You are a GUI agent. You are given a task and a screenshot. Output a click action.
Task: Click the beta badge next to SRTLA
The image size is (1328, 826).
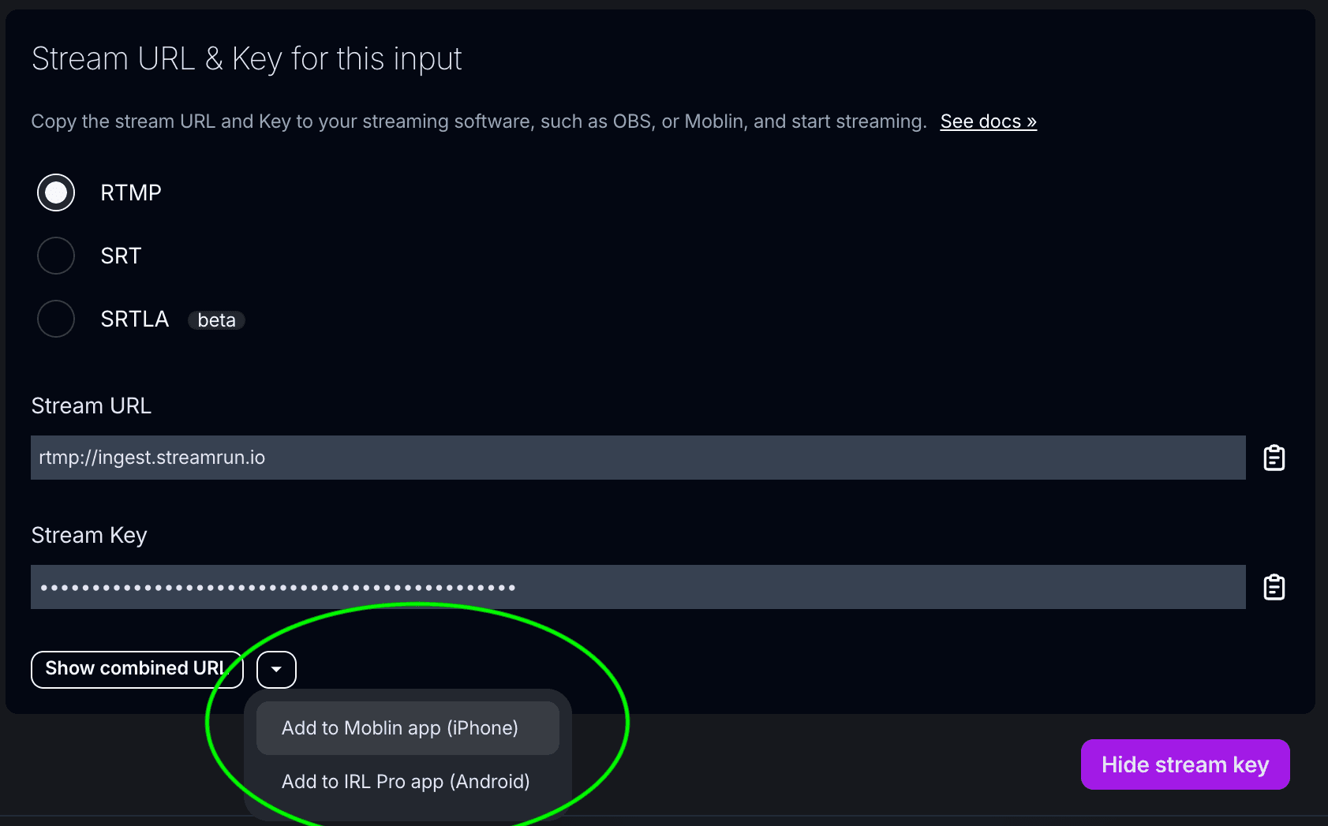click(x=216, y=320)
